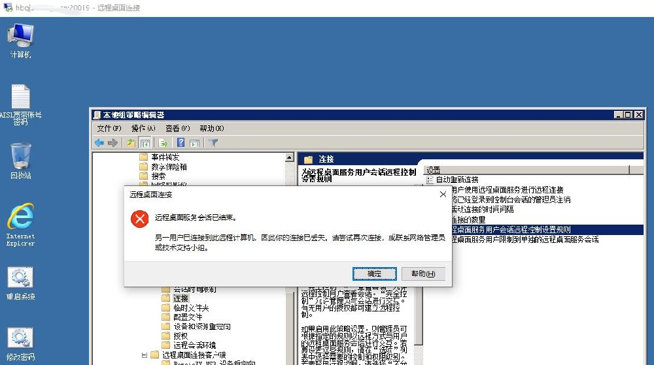This screenshot has height=365, width=654.
Task: Collapse the 远程桌面连接客户端 tree node
Action: pyautogui.click(x=145, y=355)
